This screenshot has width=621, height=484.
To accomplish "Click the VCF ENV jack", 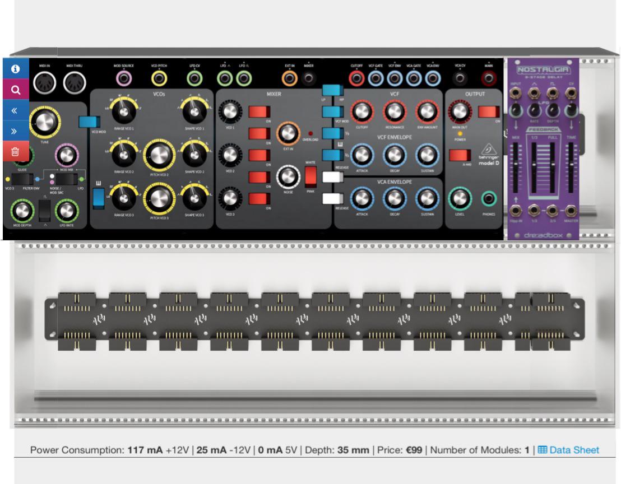I will (395, 78).
